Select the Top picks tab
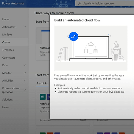 coord(42,83)
